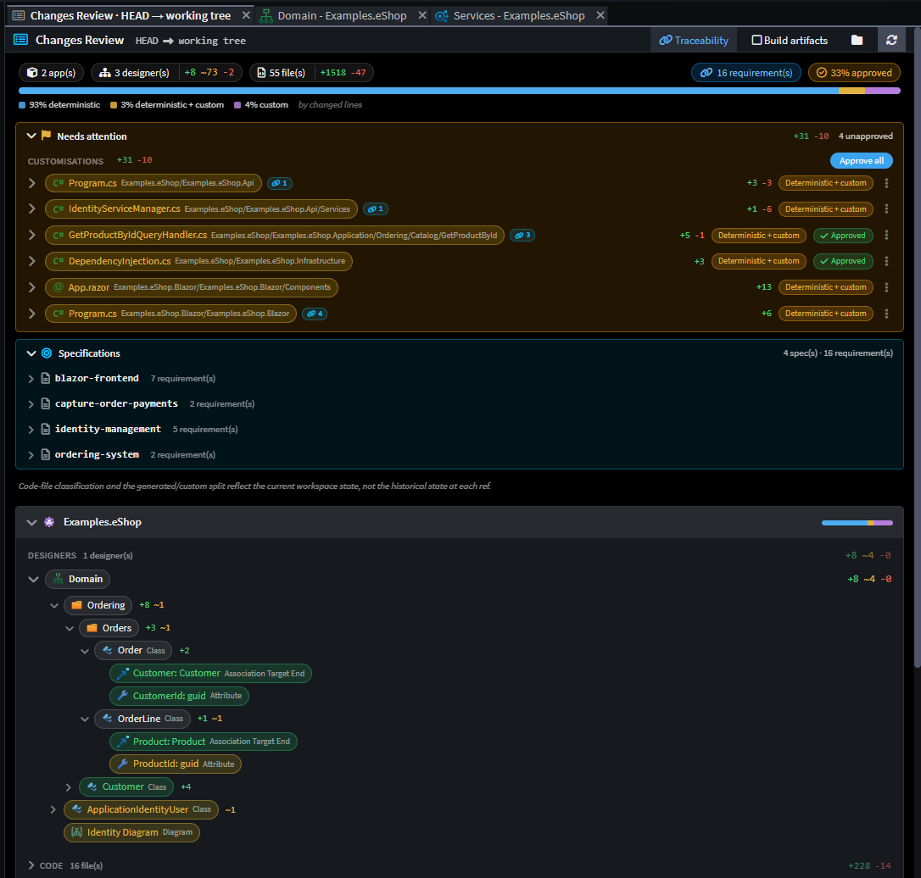Close the Changes Review tab
Viewport: 921px width, 878px height.
pyautogui.click(x=246, y=15)
